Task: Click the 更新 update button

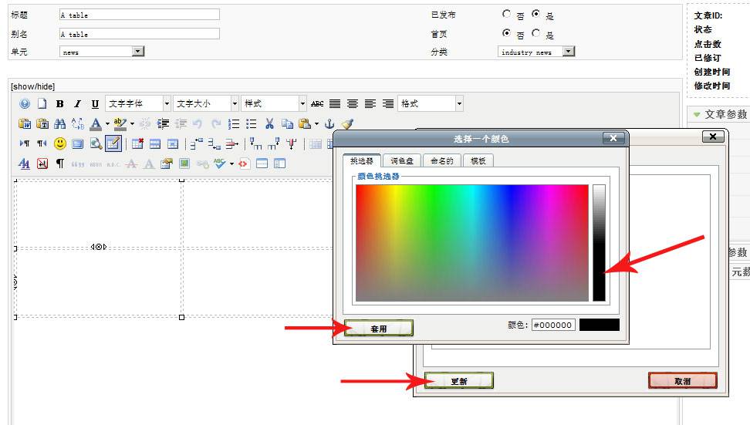Action: (458, 381)
